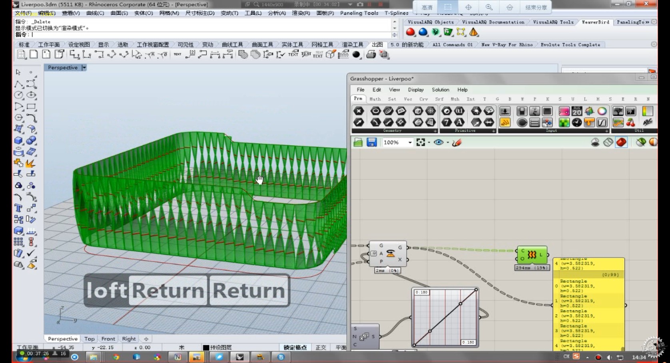This screenshot has height=363, width=670.
Task: Toggle Grasshopper wireframe preview mode
Action: tap(608, 142)
